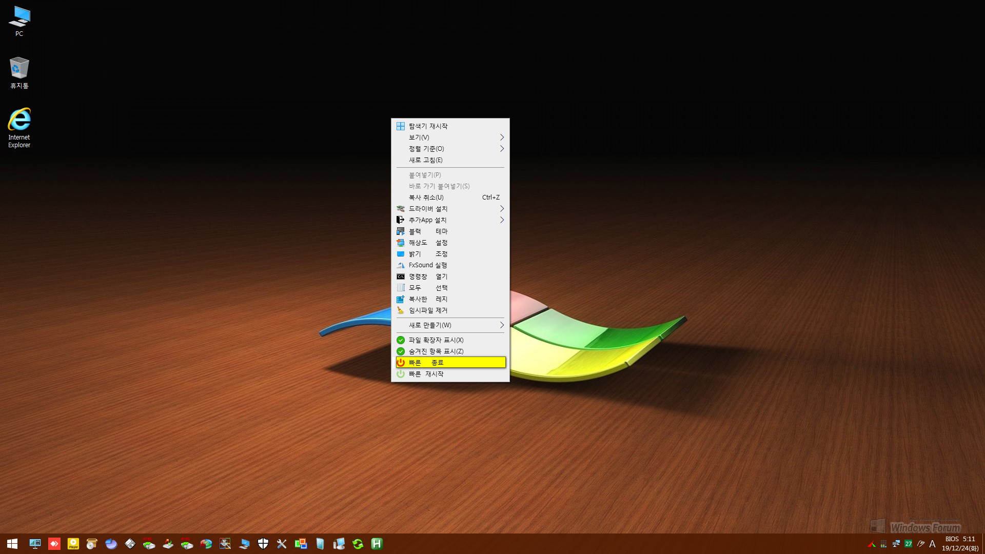This screenshot has width=985, height=554.
Task: Toggle 파일 확장자 표시(X) checkmark
Action: point(450,340)
